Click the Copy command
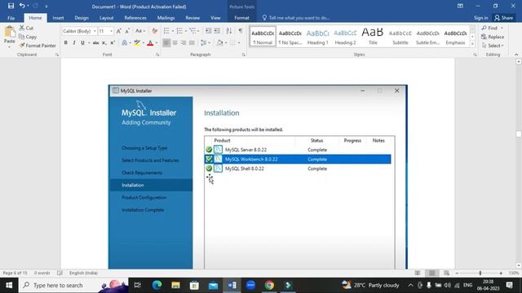This screenshot has height=293, width=522. [x=28, y=37]
